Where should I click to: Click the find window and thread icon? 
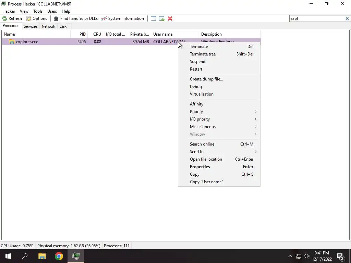click(162, 18)
